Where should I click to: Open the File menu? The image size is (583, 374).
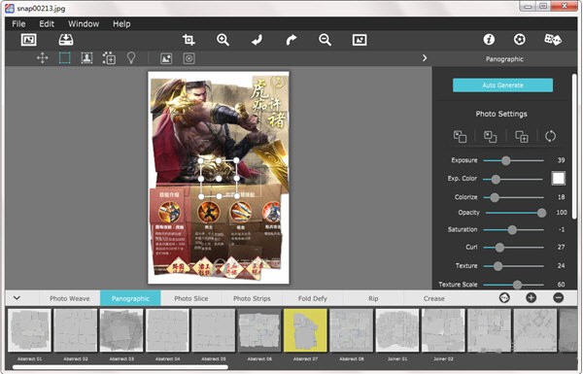(x=18, y=23)
